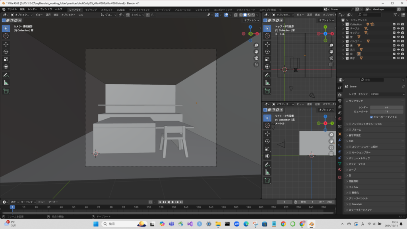Click the レンダー samples value field
This screenshot has width=407, height=229.
pyautogui.click(x=386, y=107)
